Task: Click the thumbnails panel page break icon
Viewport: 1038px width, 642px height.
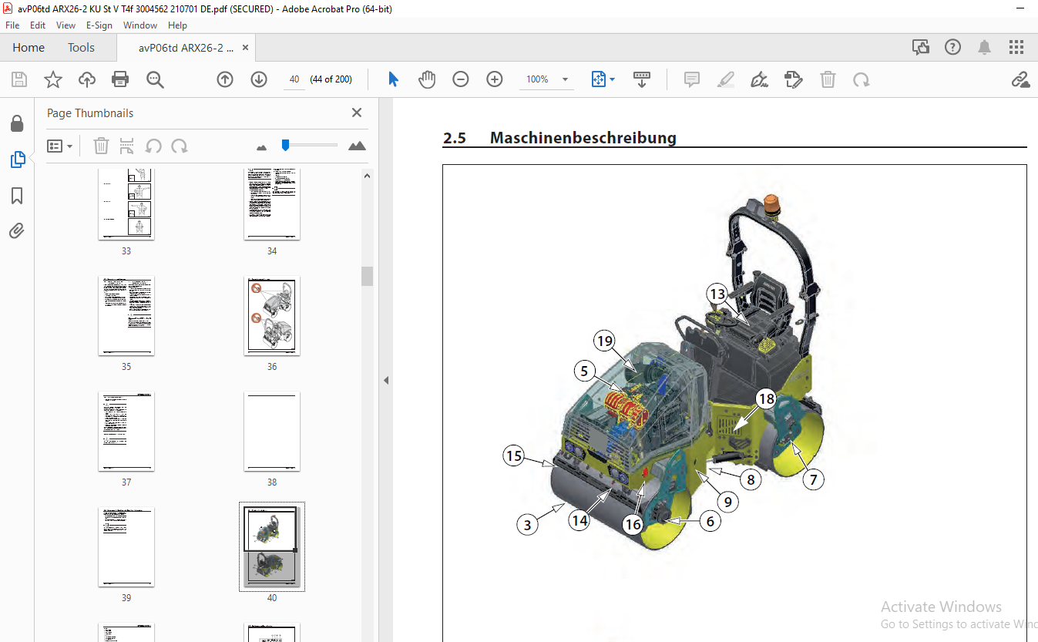Action: coord(127,146)
